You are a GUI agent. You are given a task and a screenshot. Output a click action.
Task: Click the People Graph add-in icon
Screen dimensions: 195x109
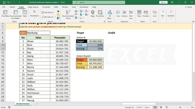tap(58, 18)
